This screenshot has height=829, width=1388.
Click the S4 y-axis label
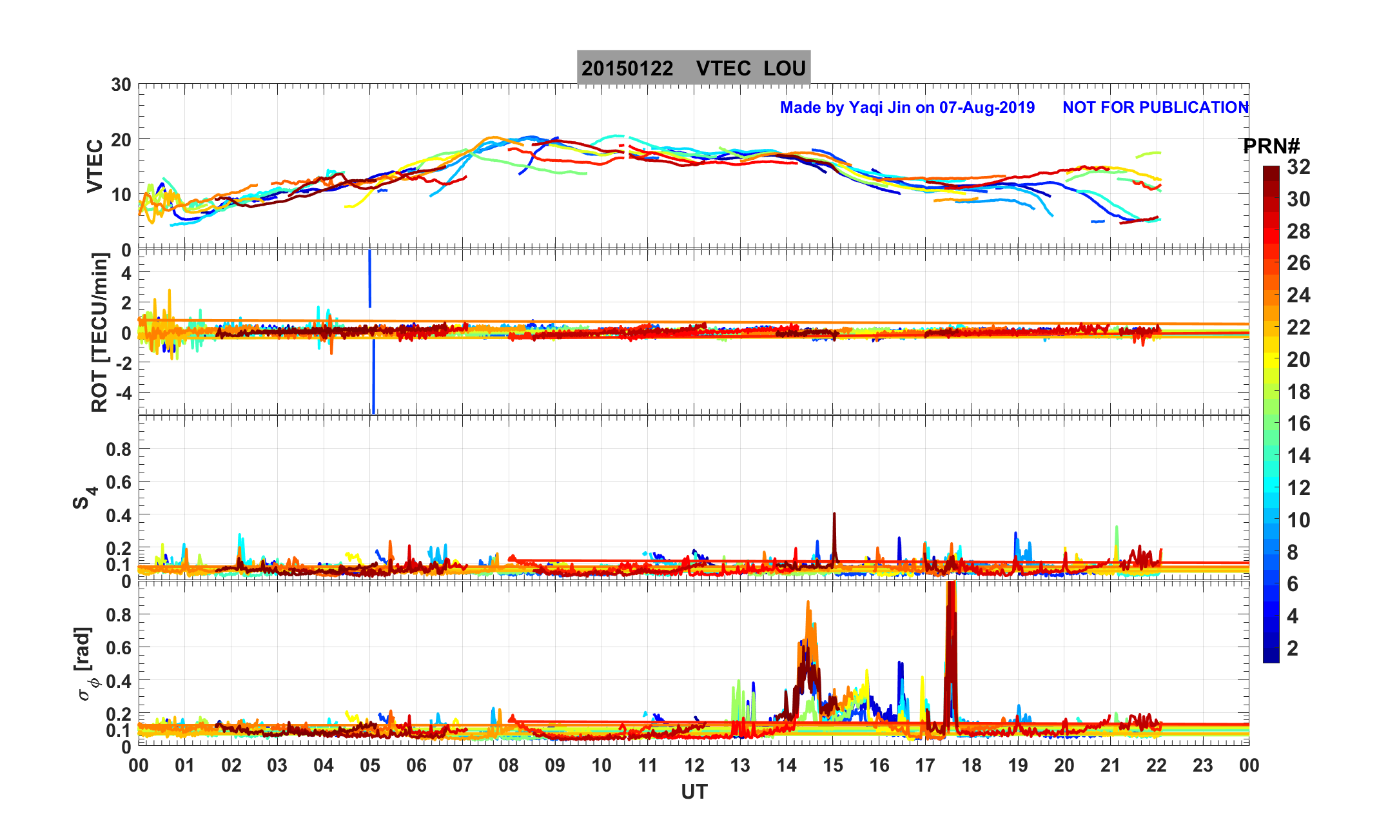84,498
